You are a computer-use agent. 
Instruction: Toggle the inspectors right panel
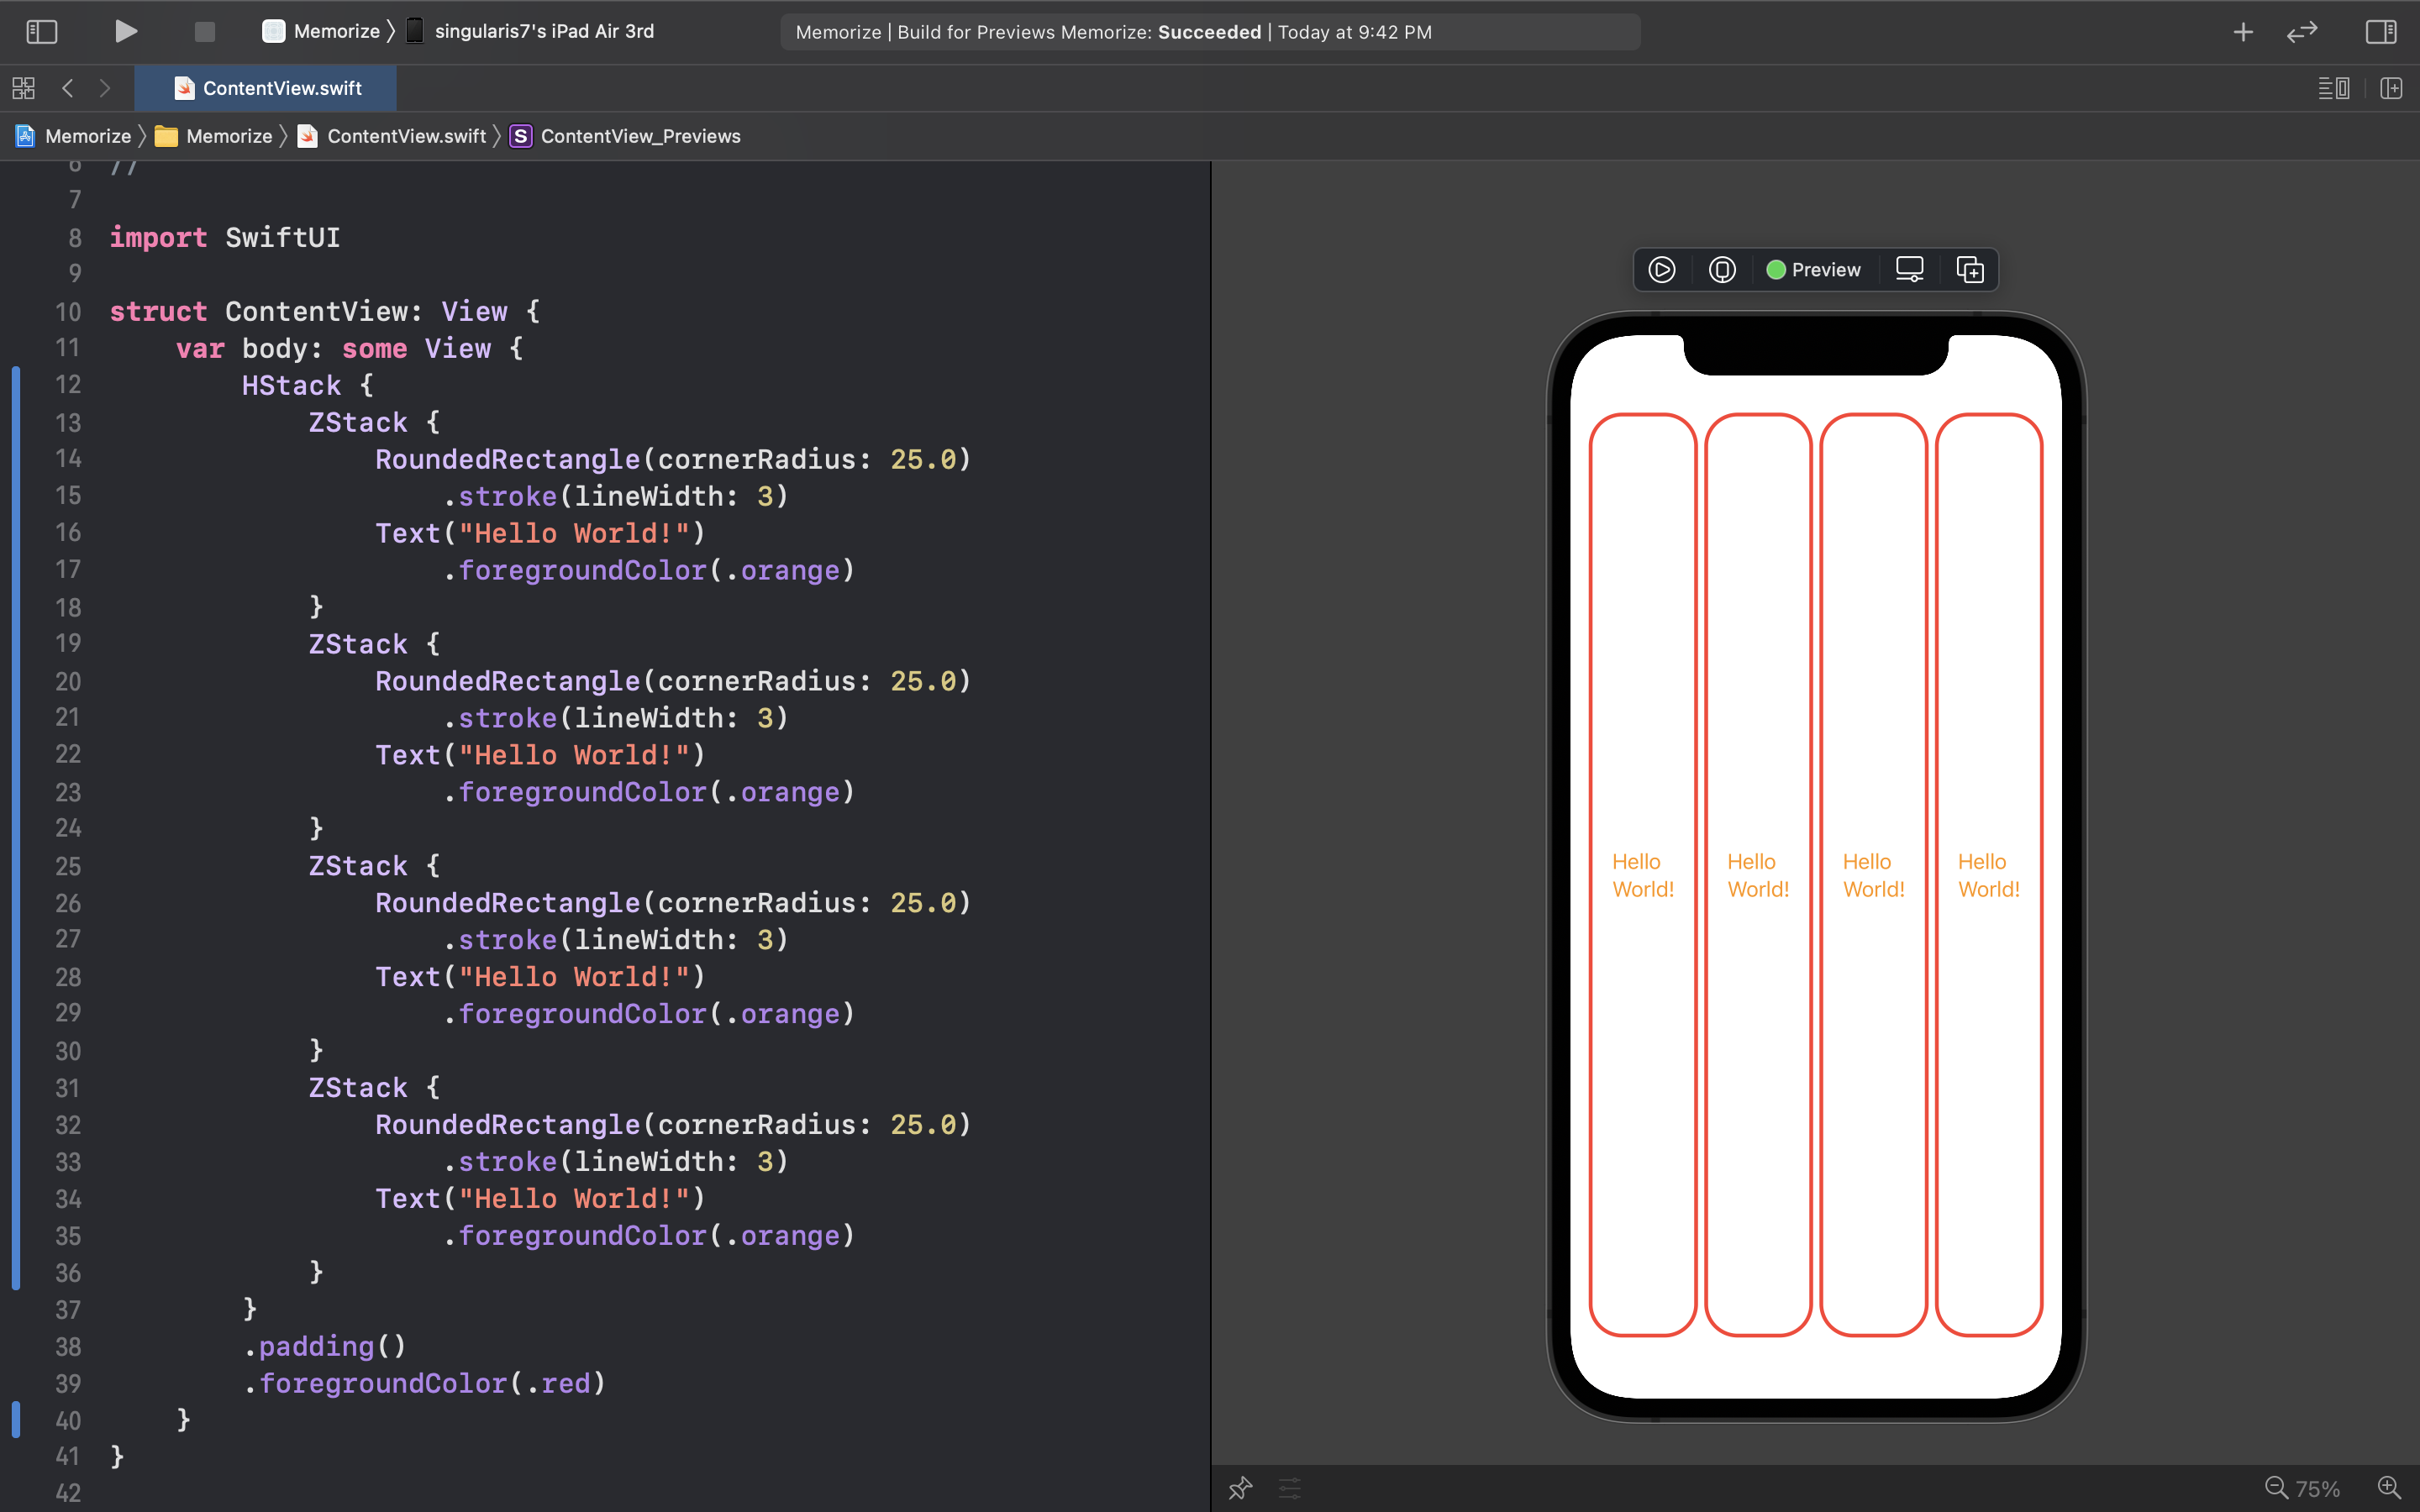[2380, 31]
